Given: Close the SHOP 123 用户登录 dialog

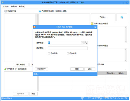Looking at the screenshot, I should pyautogui.click(x=95, y=27).
